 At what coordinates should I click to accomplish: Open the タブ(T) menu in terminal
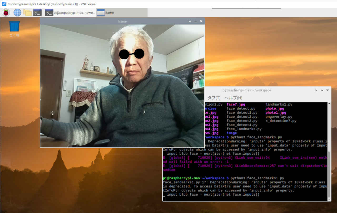point(214,98)
